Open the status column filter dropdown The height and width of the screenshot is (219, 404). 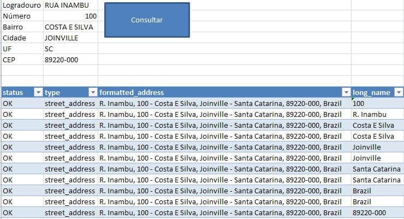tap(38, 92)
